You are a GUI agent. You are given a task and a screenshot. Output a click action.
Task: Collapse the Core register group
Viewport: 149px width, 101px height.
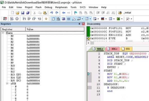[x=3, y=33]
